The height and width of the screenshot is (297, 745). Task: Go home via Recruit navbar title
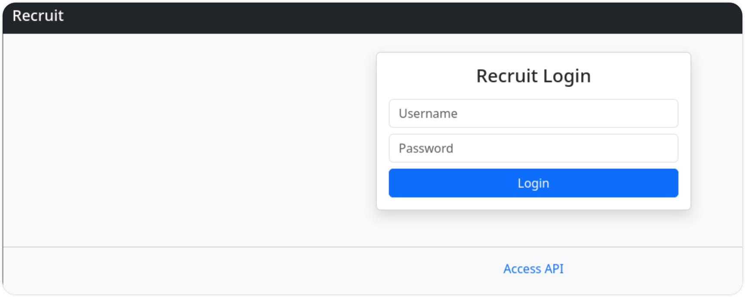[38, 16]
